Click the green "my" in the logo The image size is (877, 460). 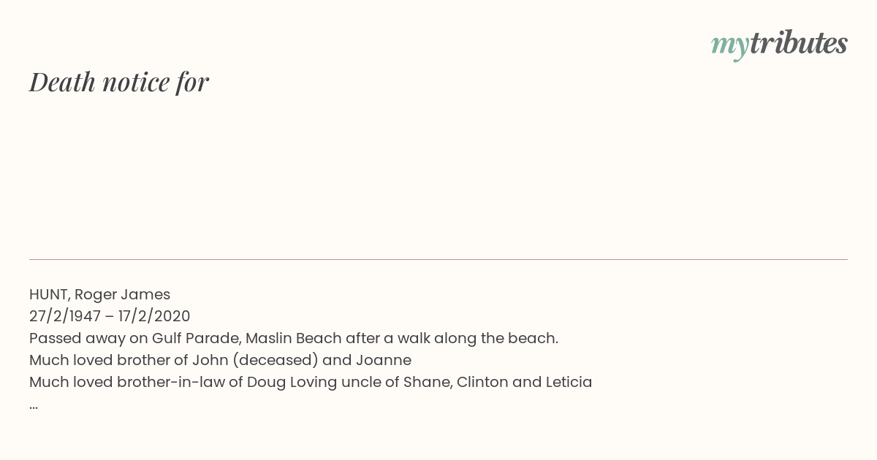tap(730, 47)
